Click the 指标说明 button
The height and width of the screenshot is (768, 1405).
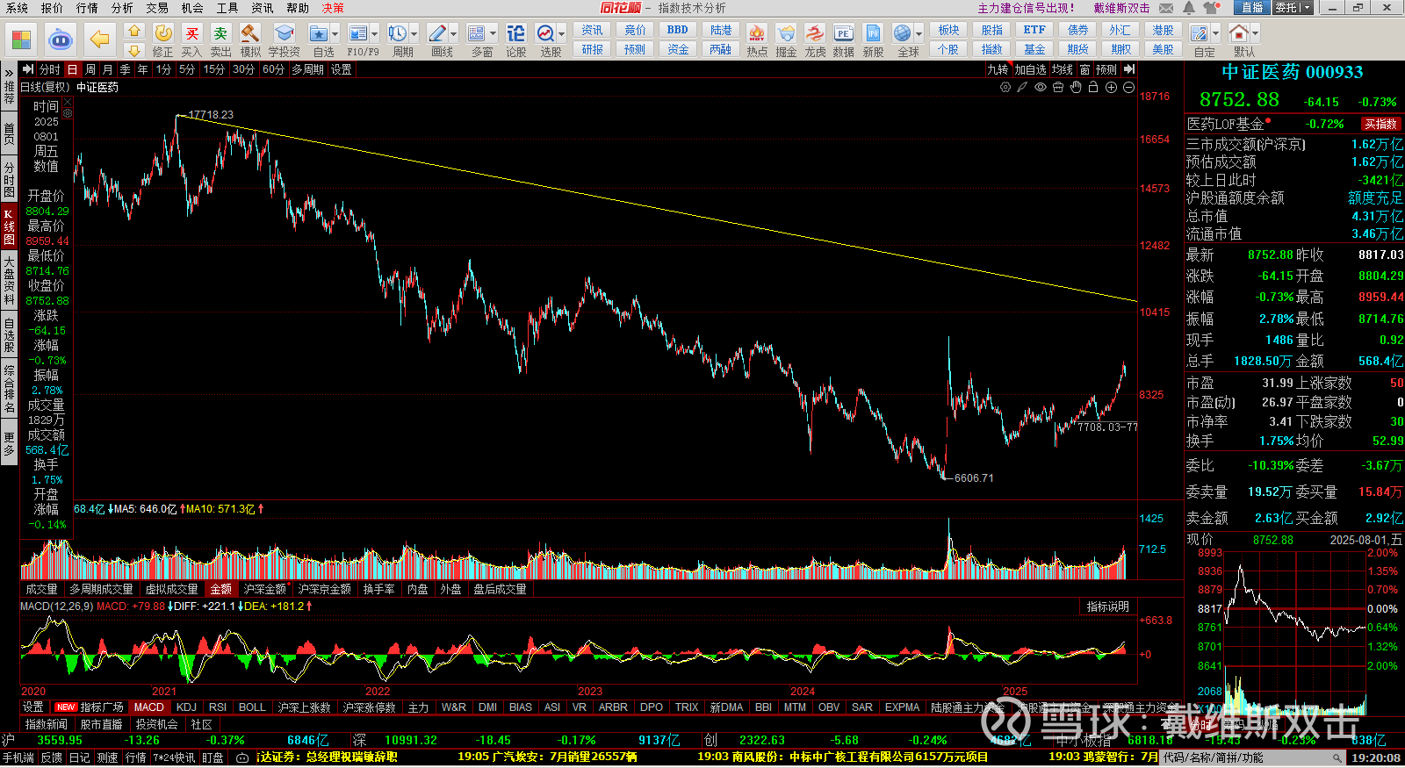coord(1107,607)
